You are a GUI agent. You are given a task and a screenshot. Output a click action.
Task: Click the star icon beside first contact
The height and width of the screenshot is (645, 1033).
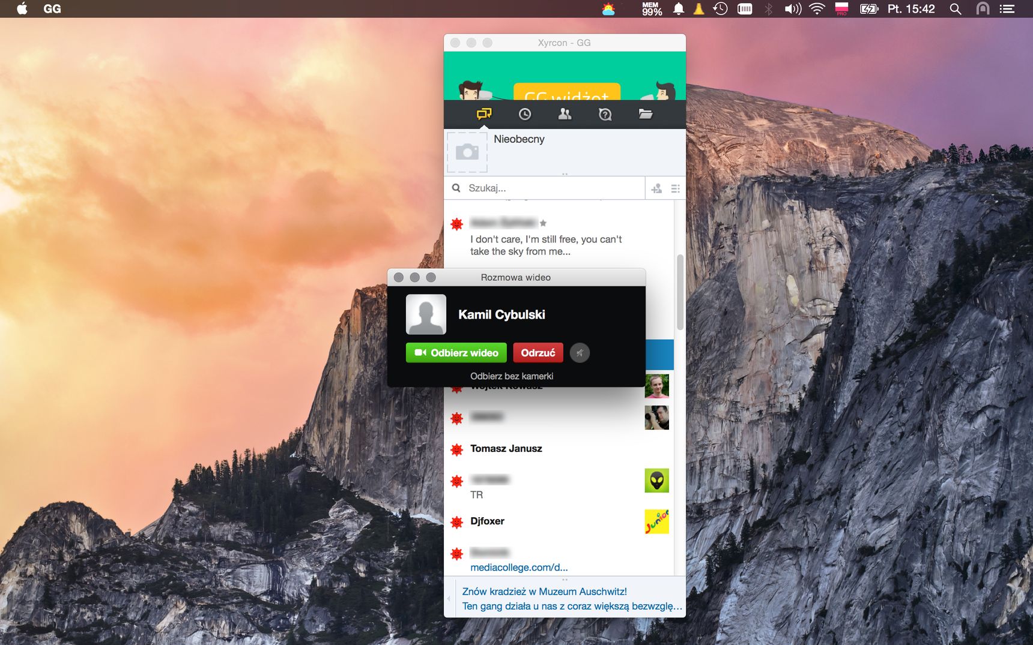(543, 223)
